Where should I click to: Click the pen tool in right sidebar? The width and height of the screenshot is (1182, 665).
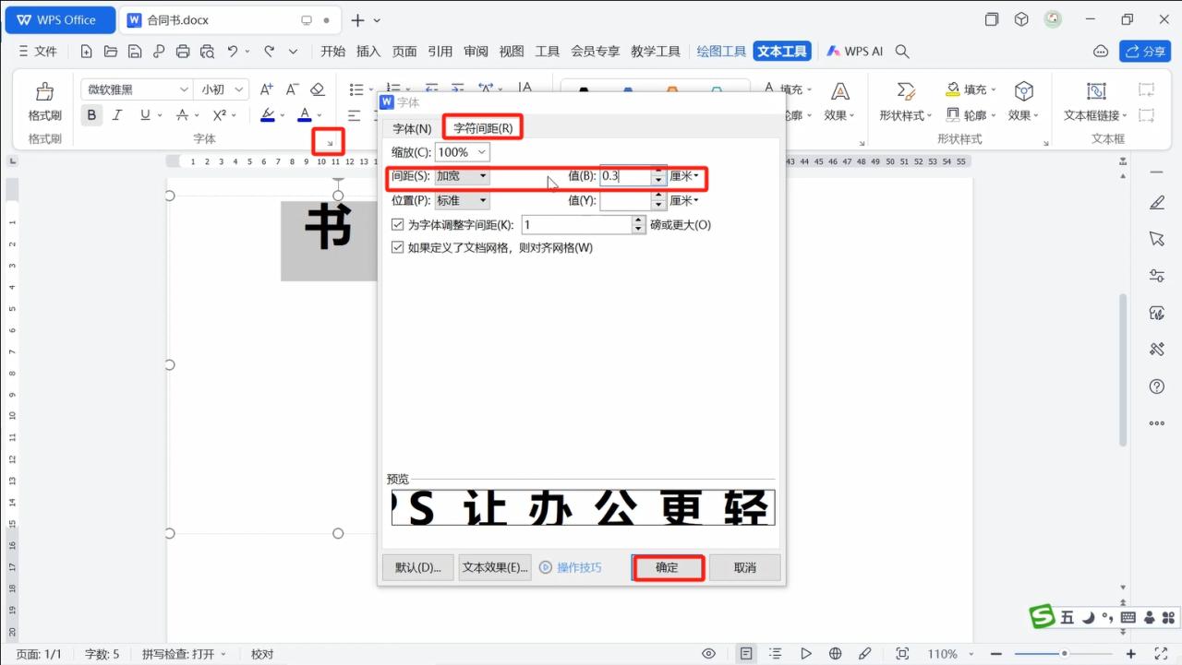click(1157, 202)
